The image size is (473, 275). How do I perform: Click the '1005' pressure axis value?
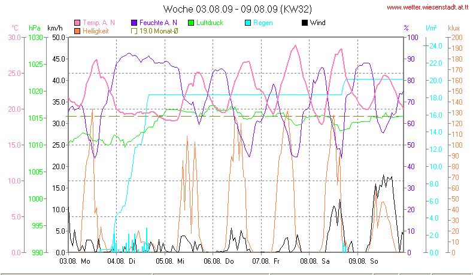(35, 172)
